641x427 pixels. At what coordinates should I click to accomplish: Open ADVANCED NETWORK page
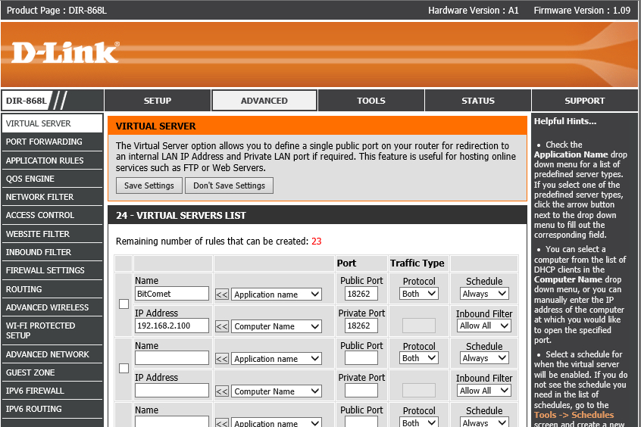(x=52, y=354)
